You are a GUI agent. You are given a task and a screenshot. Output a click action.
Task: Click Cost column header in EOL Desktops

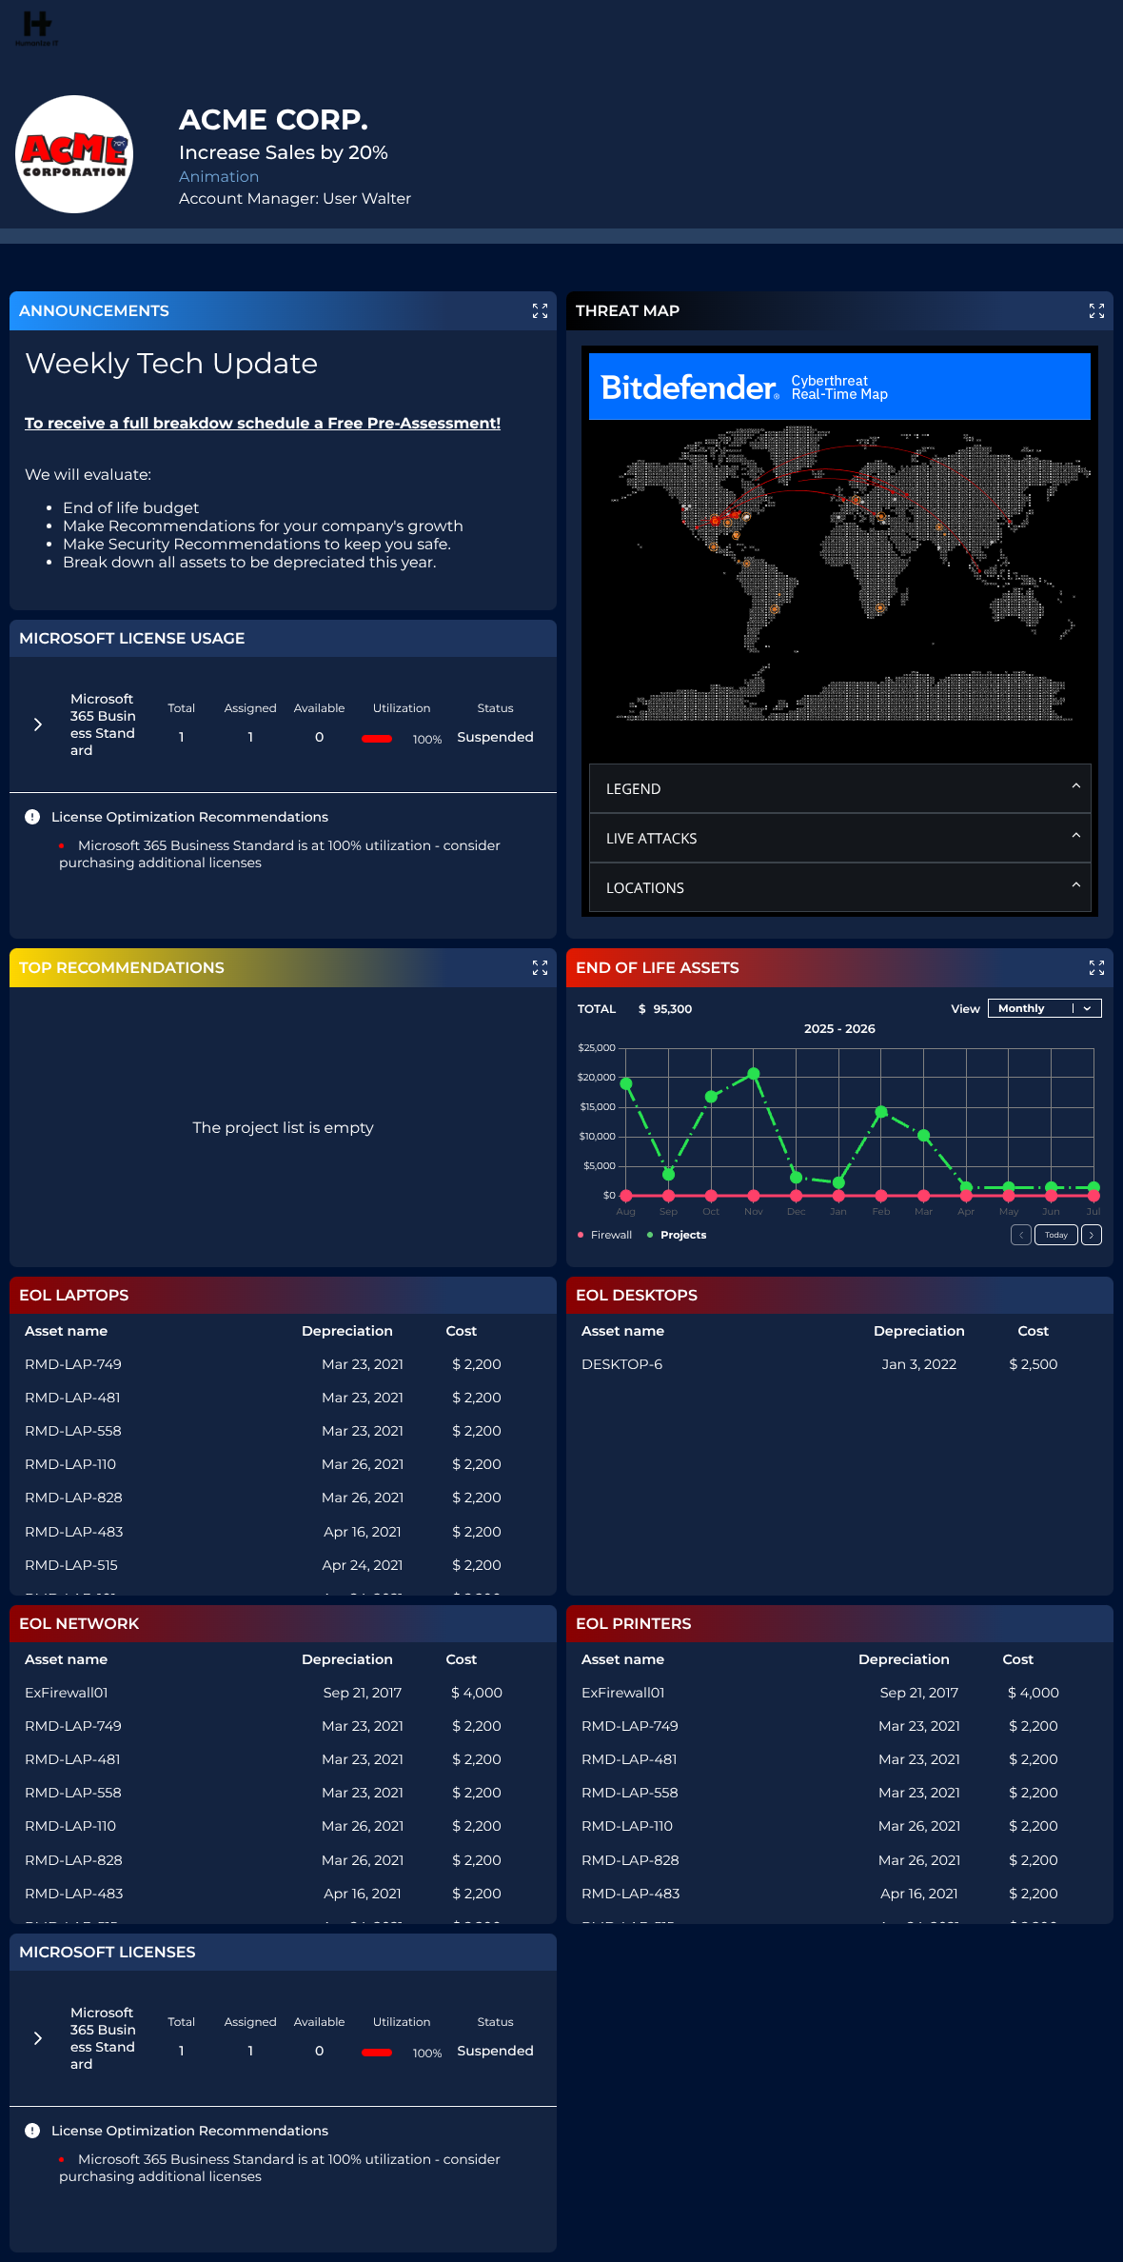(x=1034, y=1330)
